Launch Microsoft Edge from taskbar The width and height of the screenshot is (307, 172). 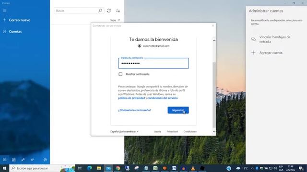[90, 168]
